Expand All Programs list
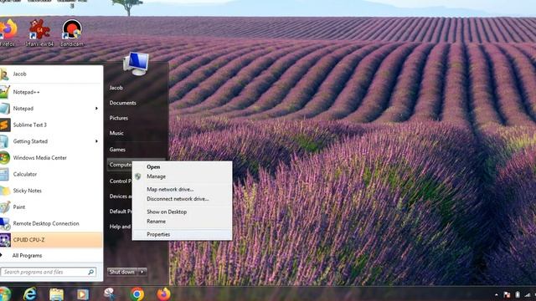Viewport: 536px width, 301px height. point(27,256)
